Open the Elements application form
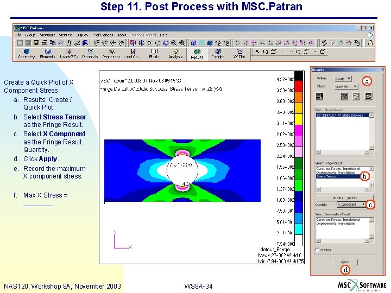This screenshot has height=293, width=391. coord(47,54)
